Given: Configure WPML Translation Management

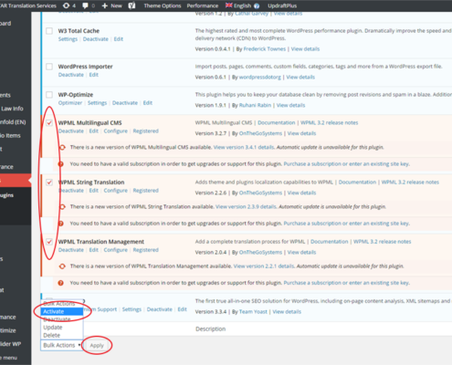Looking at the screenshot, I should (x=116, y=250).
